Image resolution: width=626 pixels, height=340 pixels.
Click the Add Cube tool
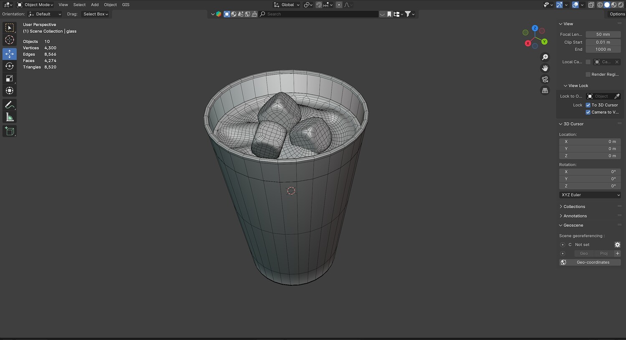(x=10, y=131)
